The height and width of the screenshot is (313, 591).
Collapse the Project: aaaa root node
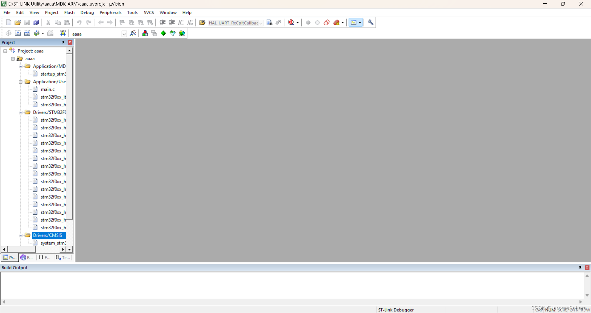click(x=5, y=51)
